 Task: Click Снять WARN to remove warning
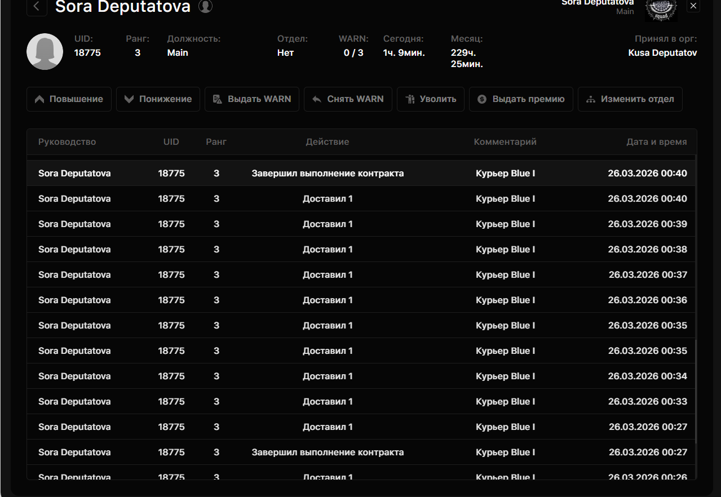(348, 99)
